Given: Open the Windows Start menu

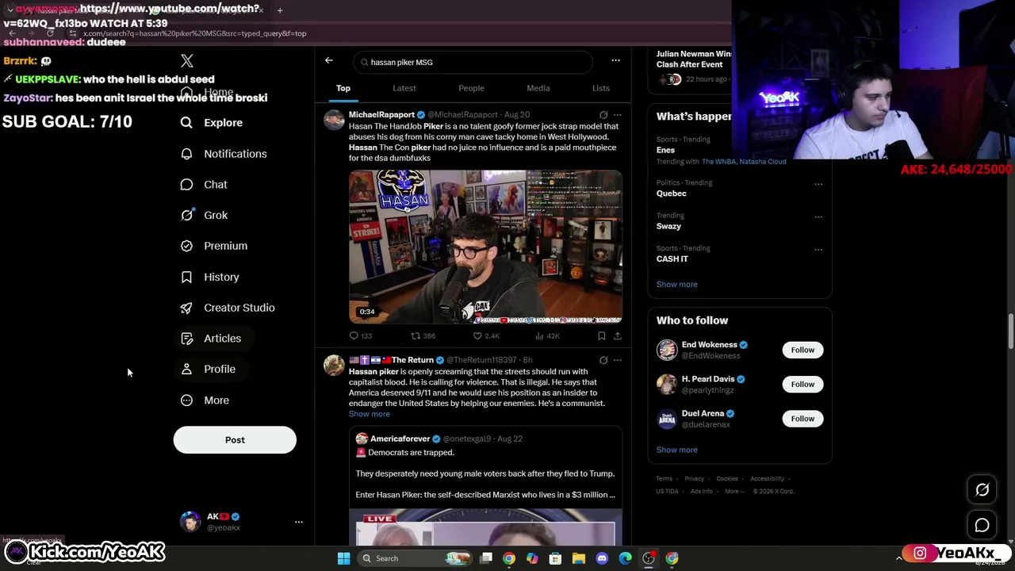Looking at the screenshot, I should point(344,558).
